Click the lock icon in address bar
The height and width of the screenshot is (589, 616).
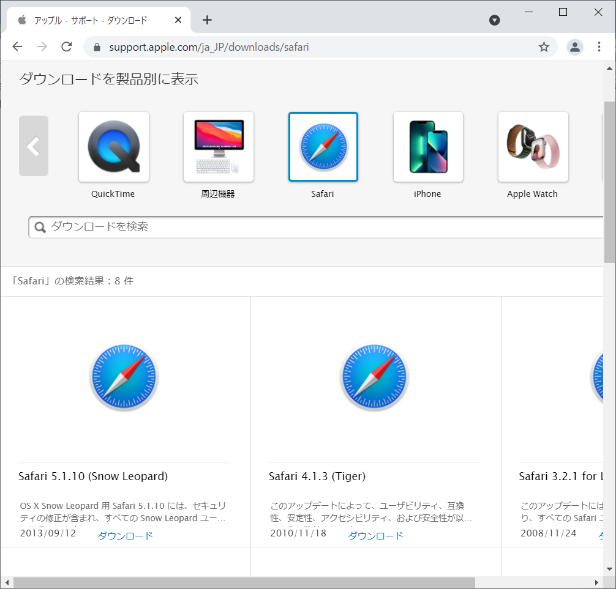coord(97,47)
